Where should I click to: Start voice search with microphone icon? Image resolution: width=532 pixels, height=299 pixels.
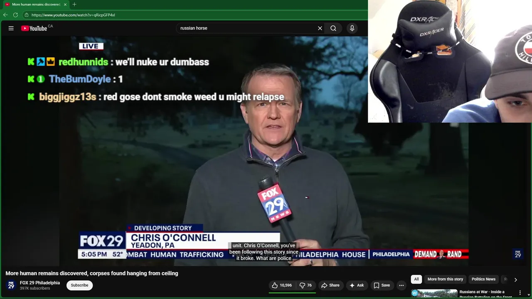352,28
